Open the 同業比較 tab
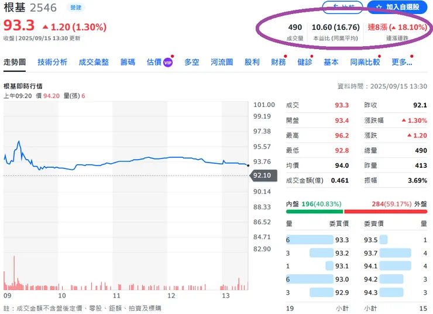This screenshot has width=433, height=314. pyautogui.click(x=365, y=62)
